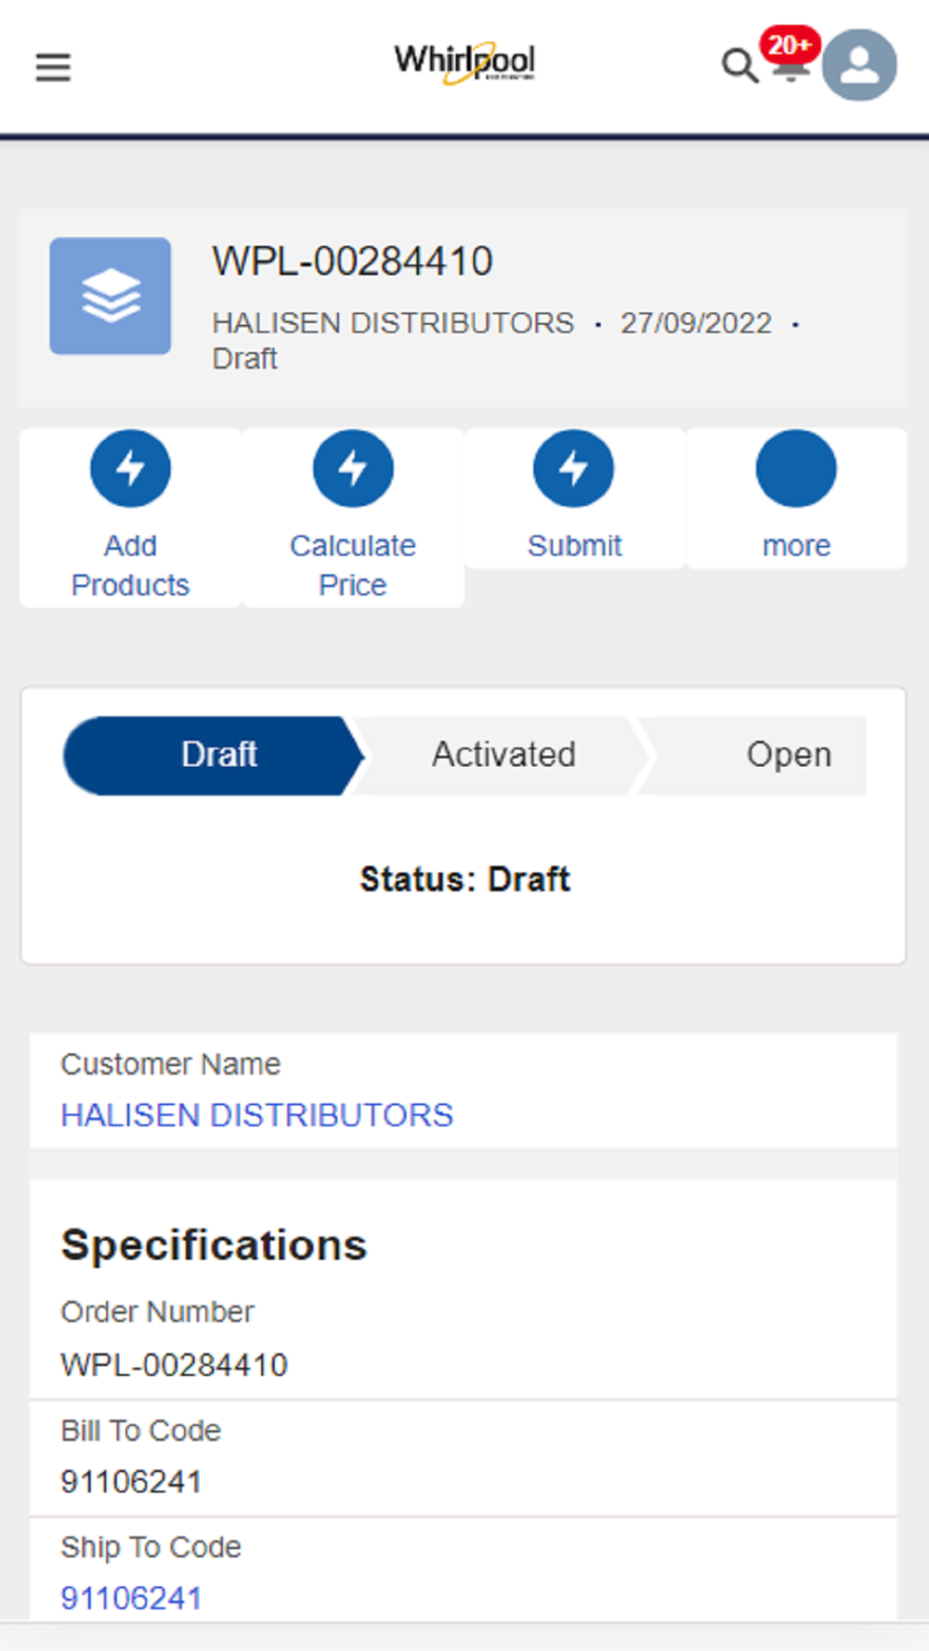Click the more actions label
Image resolution: width=929 pixels, height=1651 pixels.
tap(796, 545)
